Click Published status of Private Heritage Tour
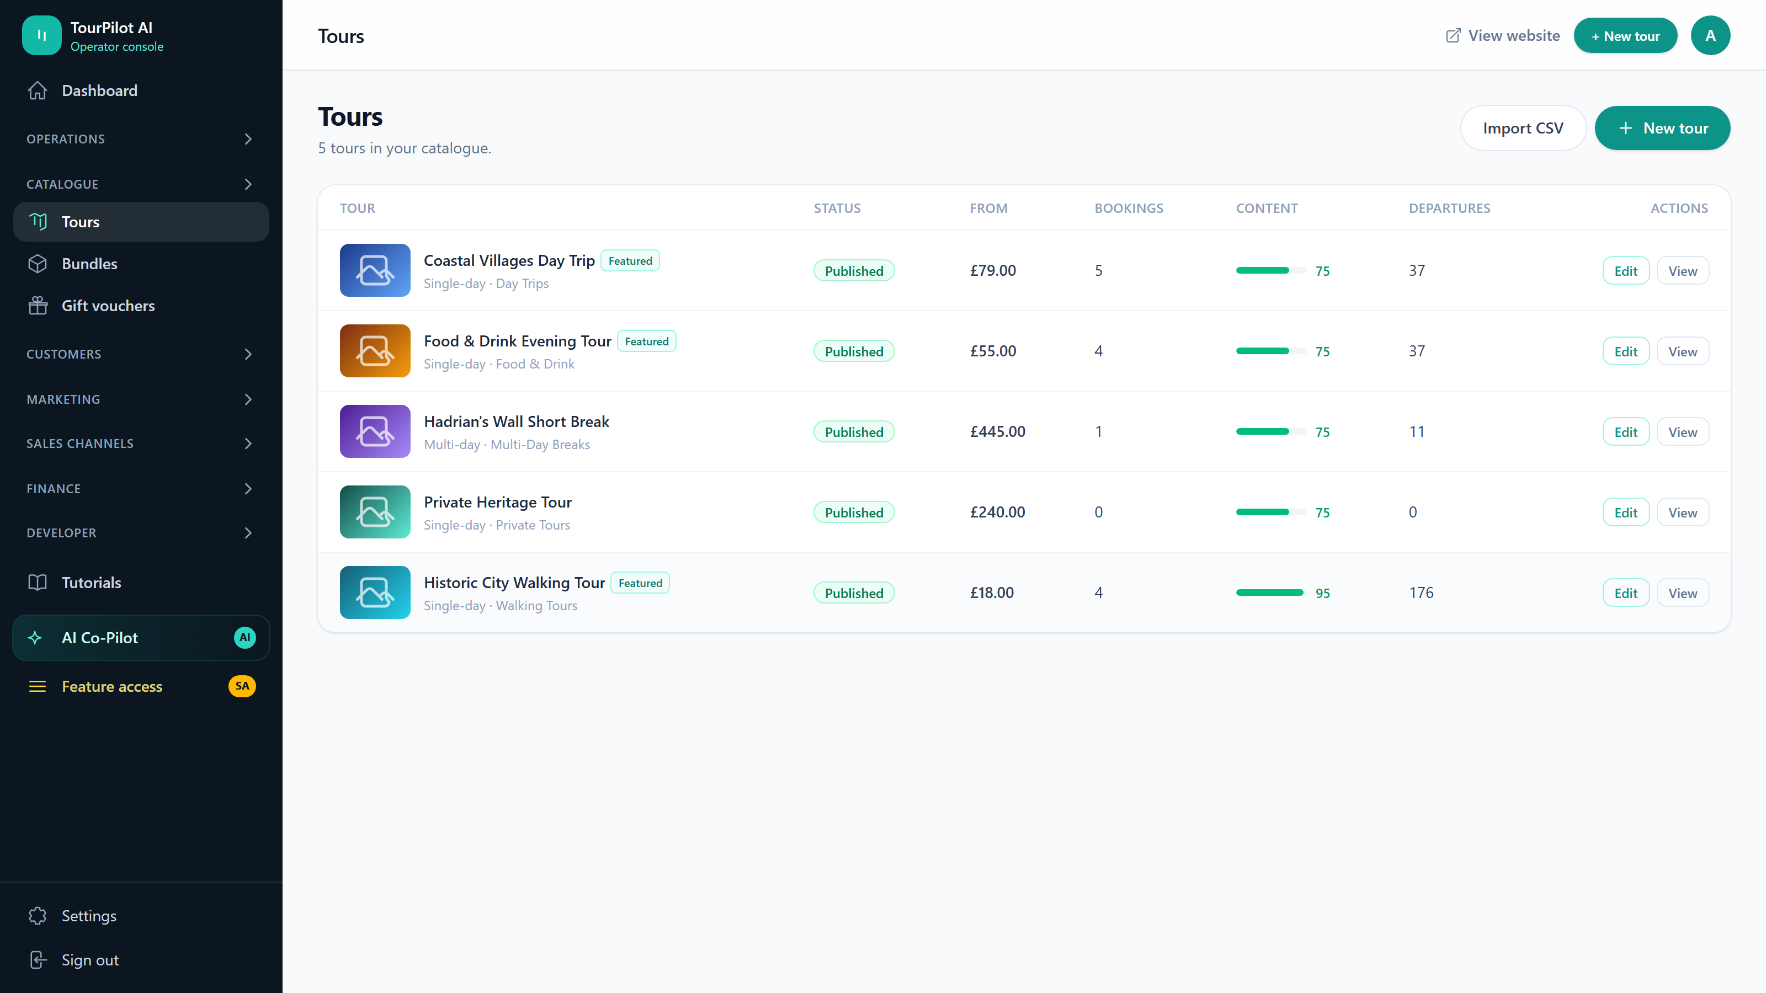The width and height of the screenshot is (1766, 993). [854, 512]
